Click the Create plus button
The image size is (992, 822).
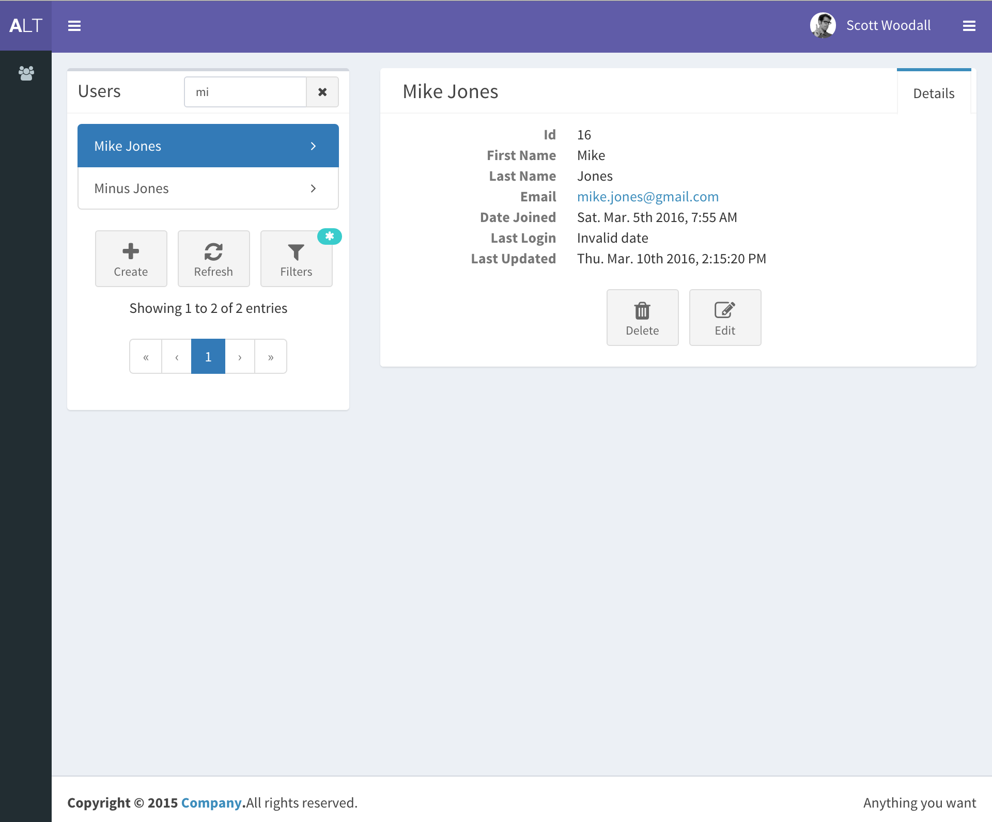(x=131, y=259)
